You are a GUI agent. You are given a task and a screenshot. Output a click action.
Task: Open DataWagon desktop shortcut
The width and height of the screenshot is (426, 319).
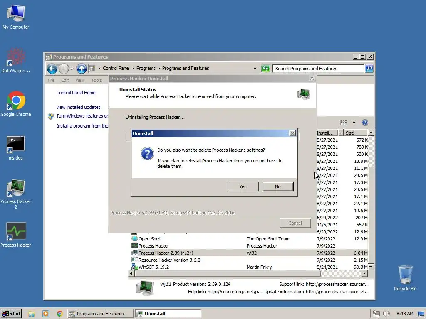coord(16,61)
